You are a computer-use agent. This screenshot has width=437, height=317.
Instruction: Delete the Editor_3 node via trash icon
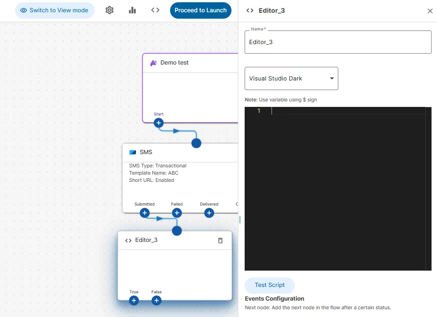[220, 240]
